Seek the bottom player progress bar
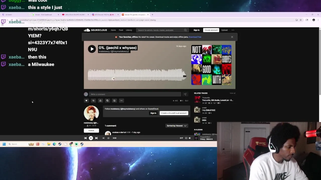Screen dimensions: 321x180 tap(148, 138)
